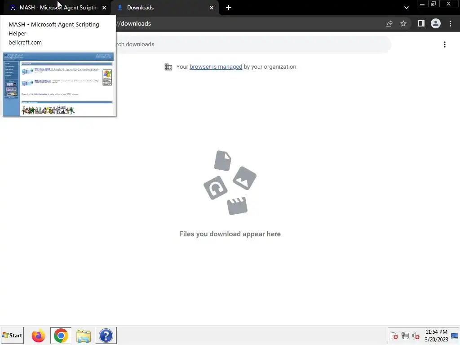
Task: Click the MASH tab preview thumbnail
Action: (58, 84)
